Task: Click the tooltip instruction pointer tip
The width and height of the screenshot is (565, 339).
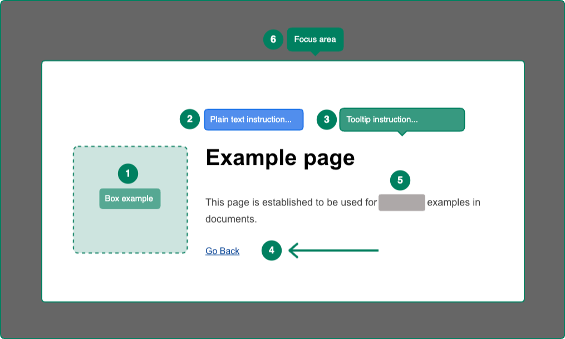Action: tap(402, 134)
